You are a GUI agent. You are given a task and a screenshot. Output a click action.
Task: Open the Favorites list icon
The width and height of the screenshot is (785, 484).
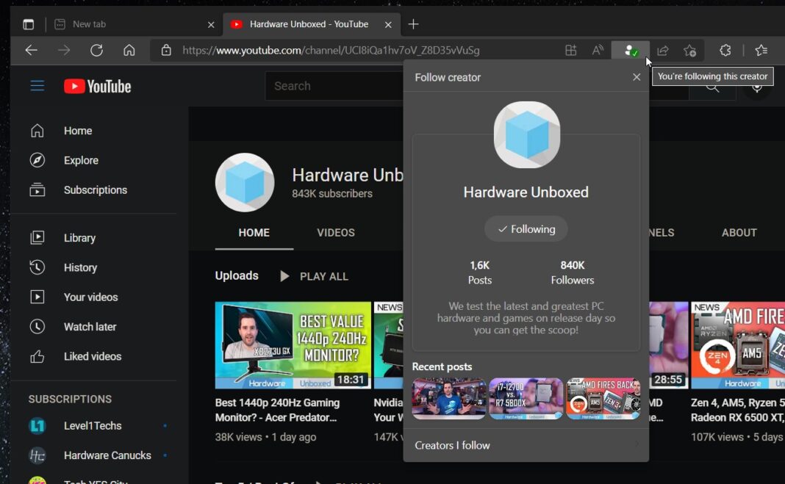pos(761,50)
